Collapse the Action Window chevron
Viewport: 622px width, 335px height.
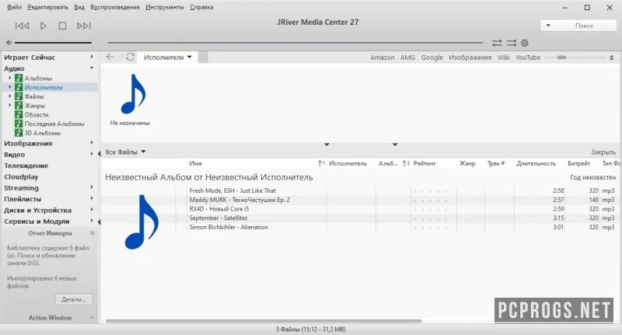92,318
